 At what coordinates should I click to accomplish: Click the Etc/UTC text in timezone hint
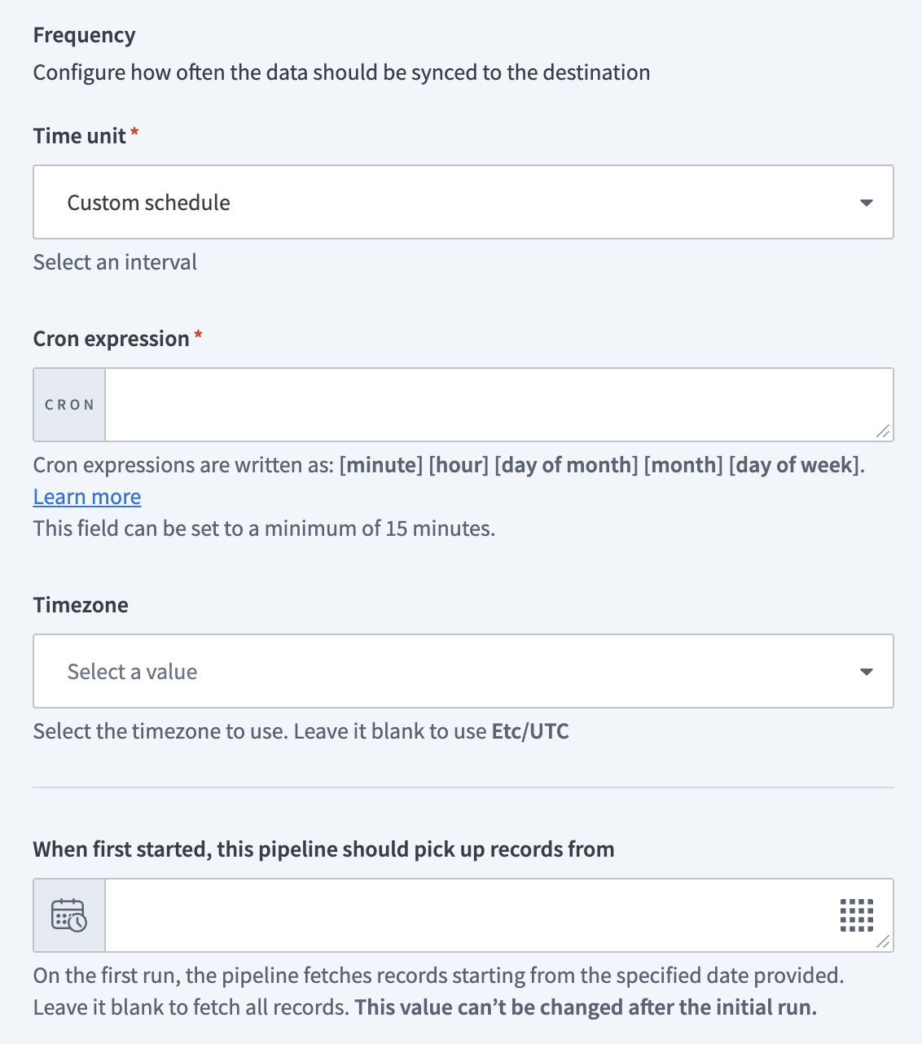[x=529, y=731]
